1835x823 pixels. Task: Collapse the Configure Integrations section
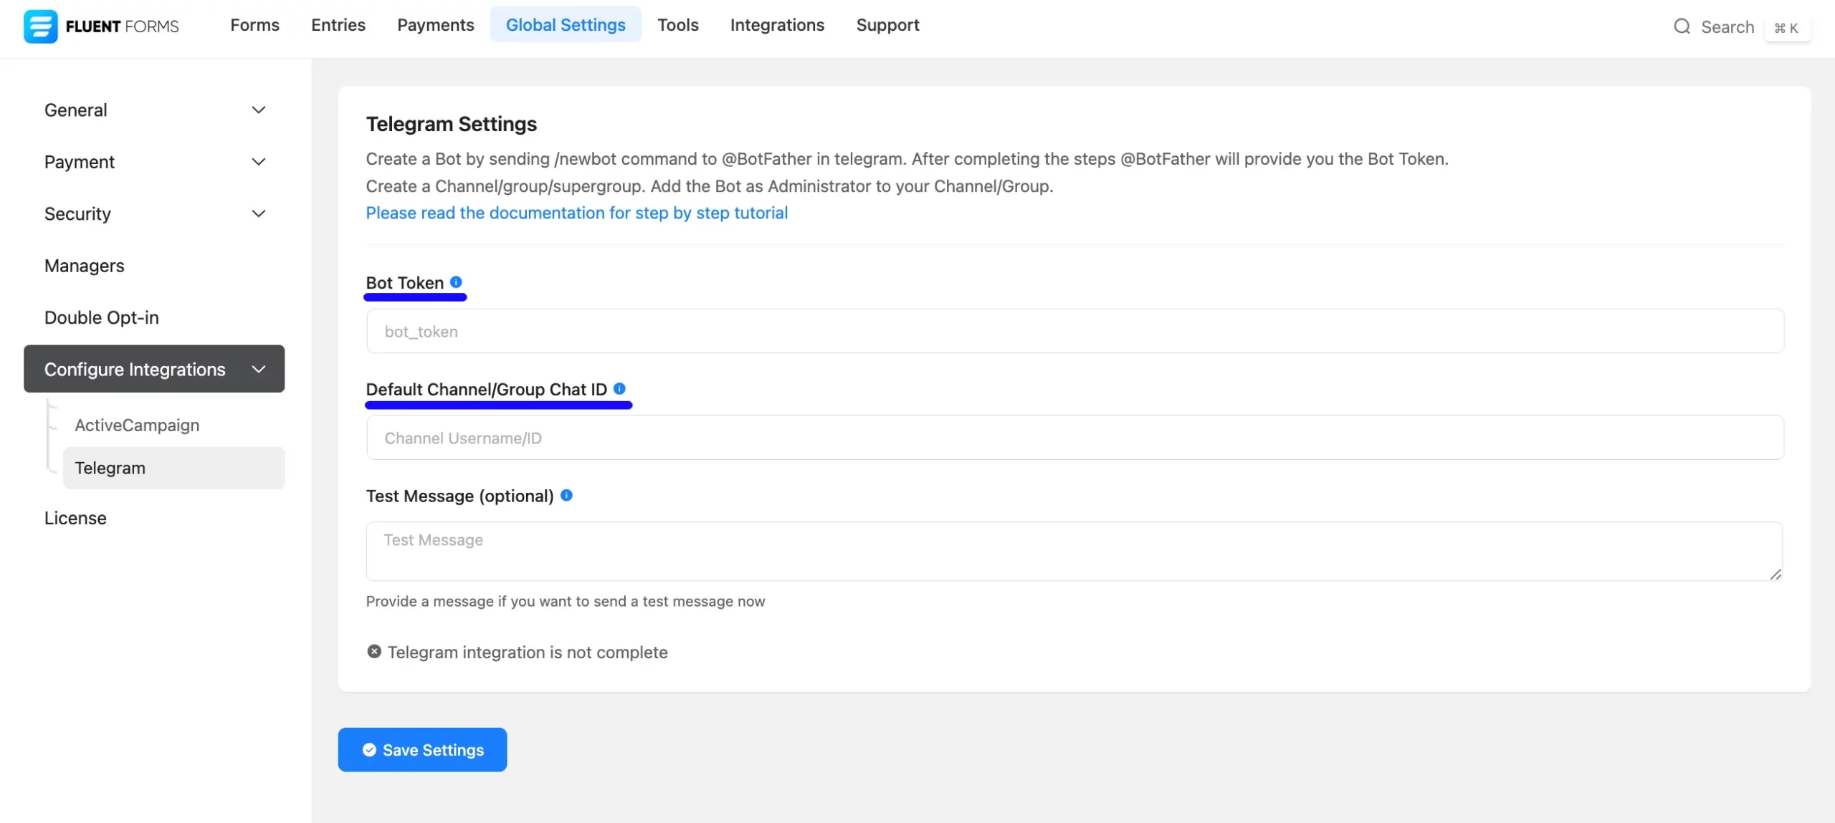click(x=154, y=369)
